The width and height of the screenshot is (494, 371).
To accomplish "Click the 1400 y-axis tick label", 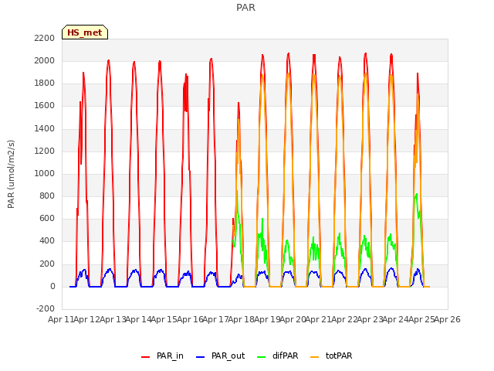I will pos(45,128).
